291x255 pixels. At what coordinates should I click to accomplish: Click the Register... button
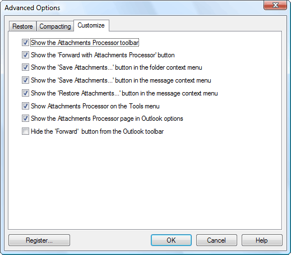39,240
